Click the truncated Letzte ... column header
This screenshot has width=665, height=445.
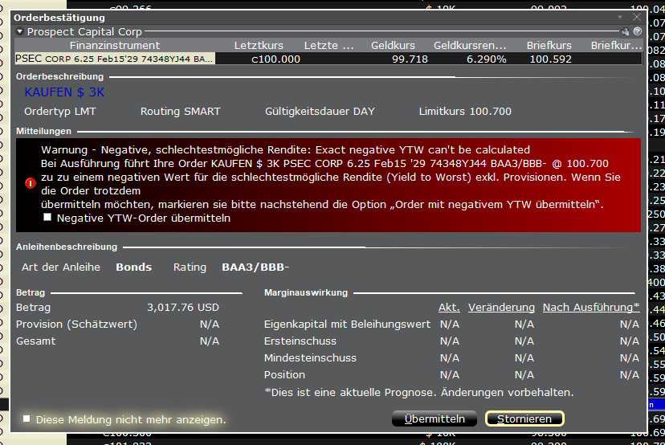click(x=328, y=46)
